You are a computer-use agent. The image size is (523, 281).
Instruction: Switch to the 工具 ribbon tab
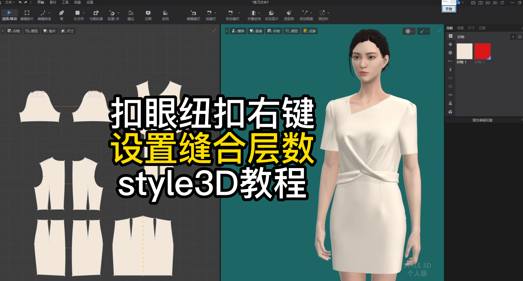point(65,2)
